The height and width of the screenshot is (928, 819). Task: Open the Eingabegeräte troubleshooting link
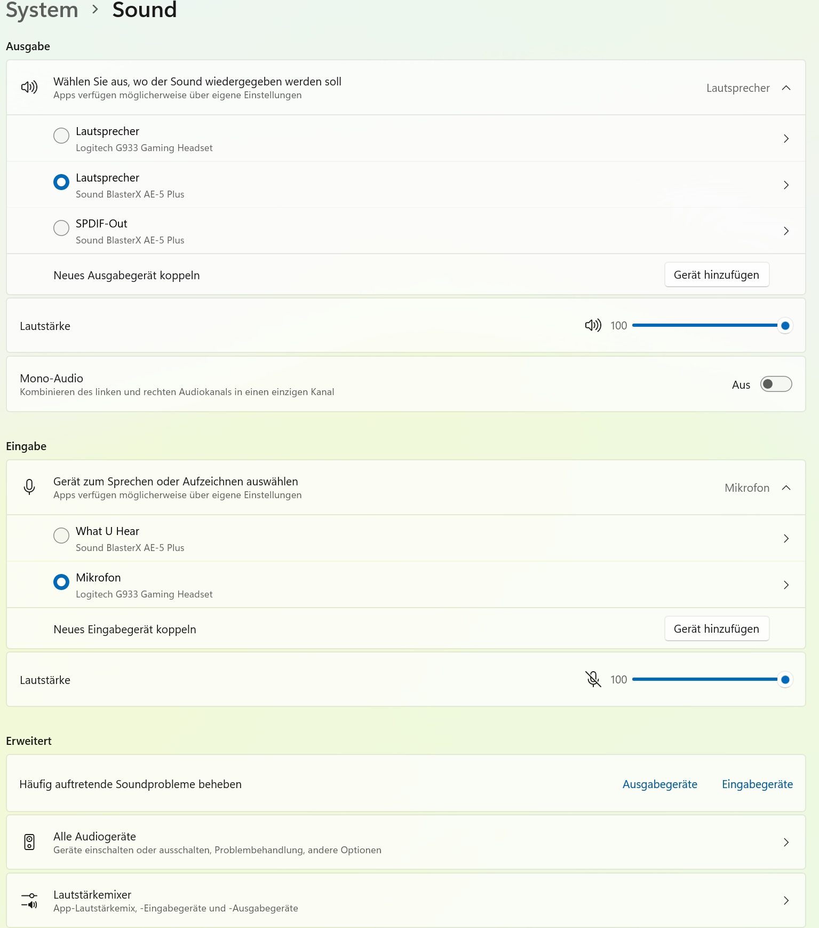click(x=757, y=784)
